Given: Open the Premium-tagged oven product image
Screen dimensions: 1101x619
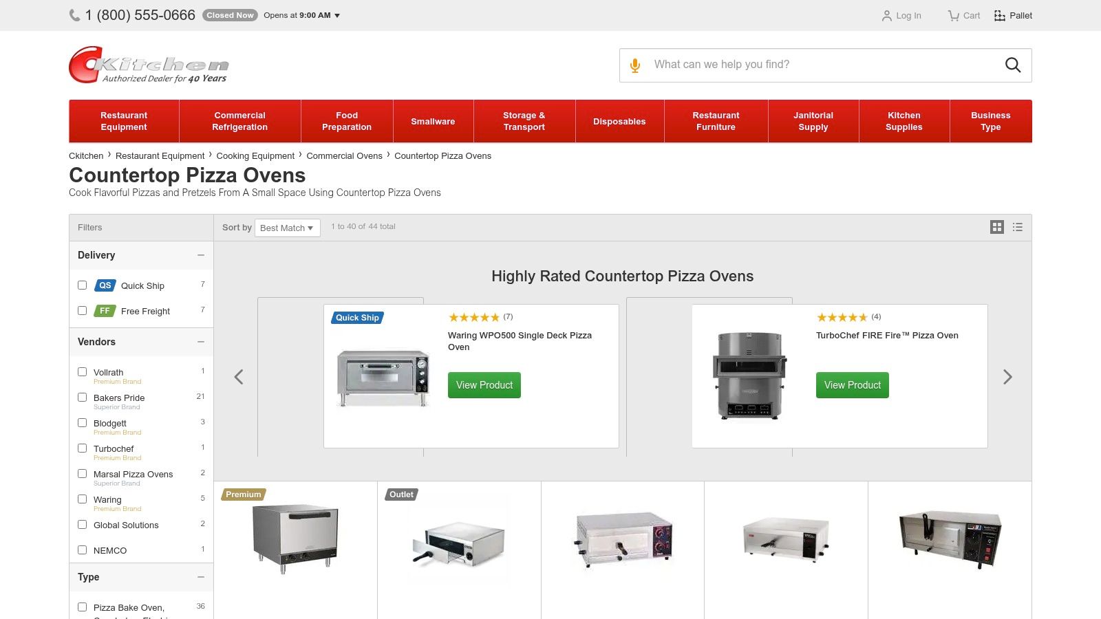Looking at the screenshot, I should 295,540.
